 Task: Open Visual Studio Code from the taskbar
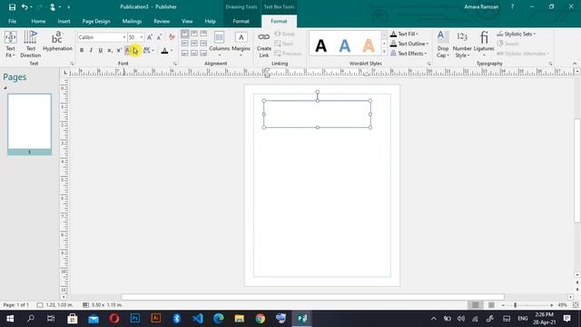tap(198, 319)
